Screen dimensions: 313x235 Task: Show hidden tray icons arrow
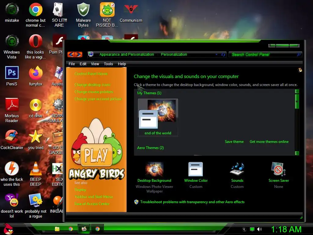pyautogui.click(x=244, y=229)
